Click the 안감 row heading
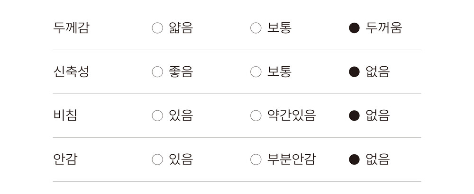Image resolution: width=474 pixels, height=194 pixels. point(65,159)
